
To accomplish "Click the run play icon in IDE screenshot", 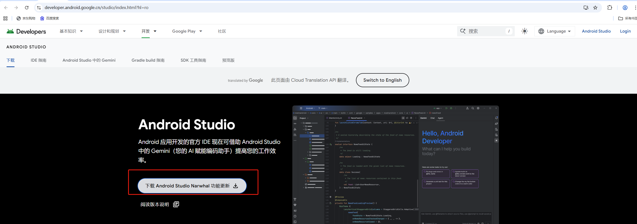I will tap(446, 108).
